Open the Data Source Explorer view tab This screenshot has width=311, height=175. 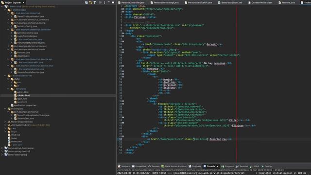[x=174, y=166]
